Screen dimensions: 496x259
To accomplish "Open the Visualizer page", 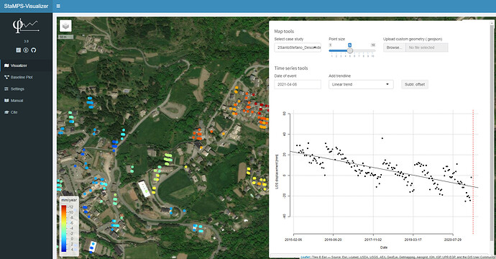I will (27, 65).
